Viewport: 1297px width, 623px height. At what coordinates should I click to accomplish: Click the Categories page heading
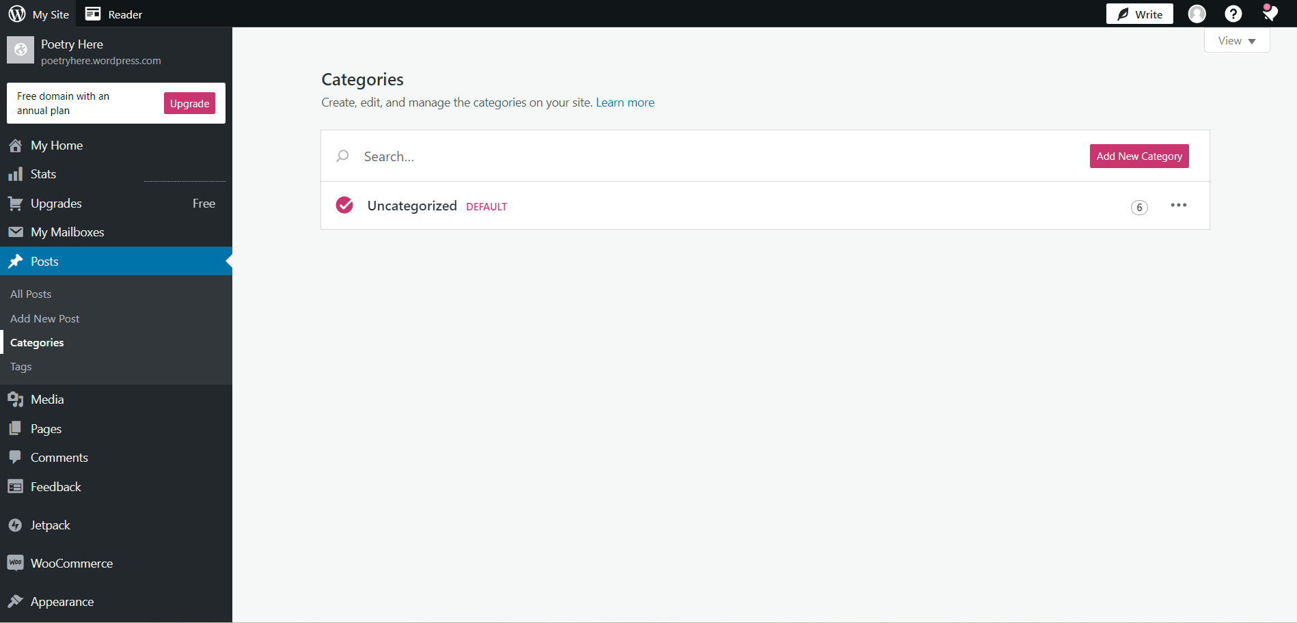362,80
